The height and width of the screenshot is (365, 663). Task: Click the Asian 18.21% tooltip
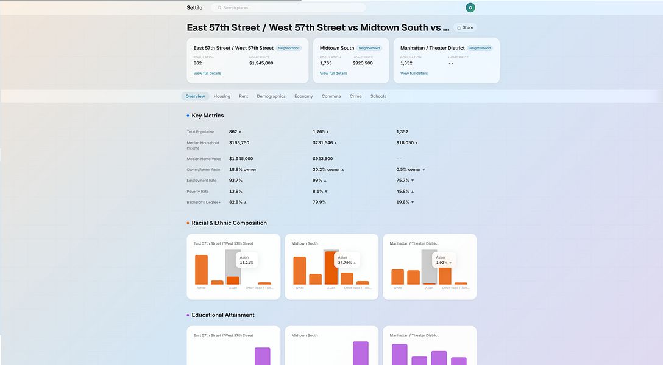[247, 260]
